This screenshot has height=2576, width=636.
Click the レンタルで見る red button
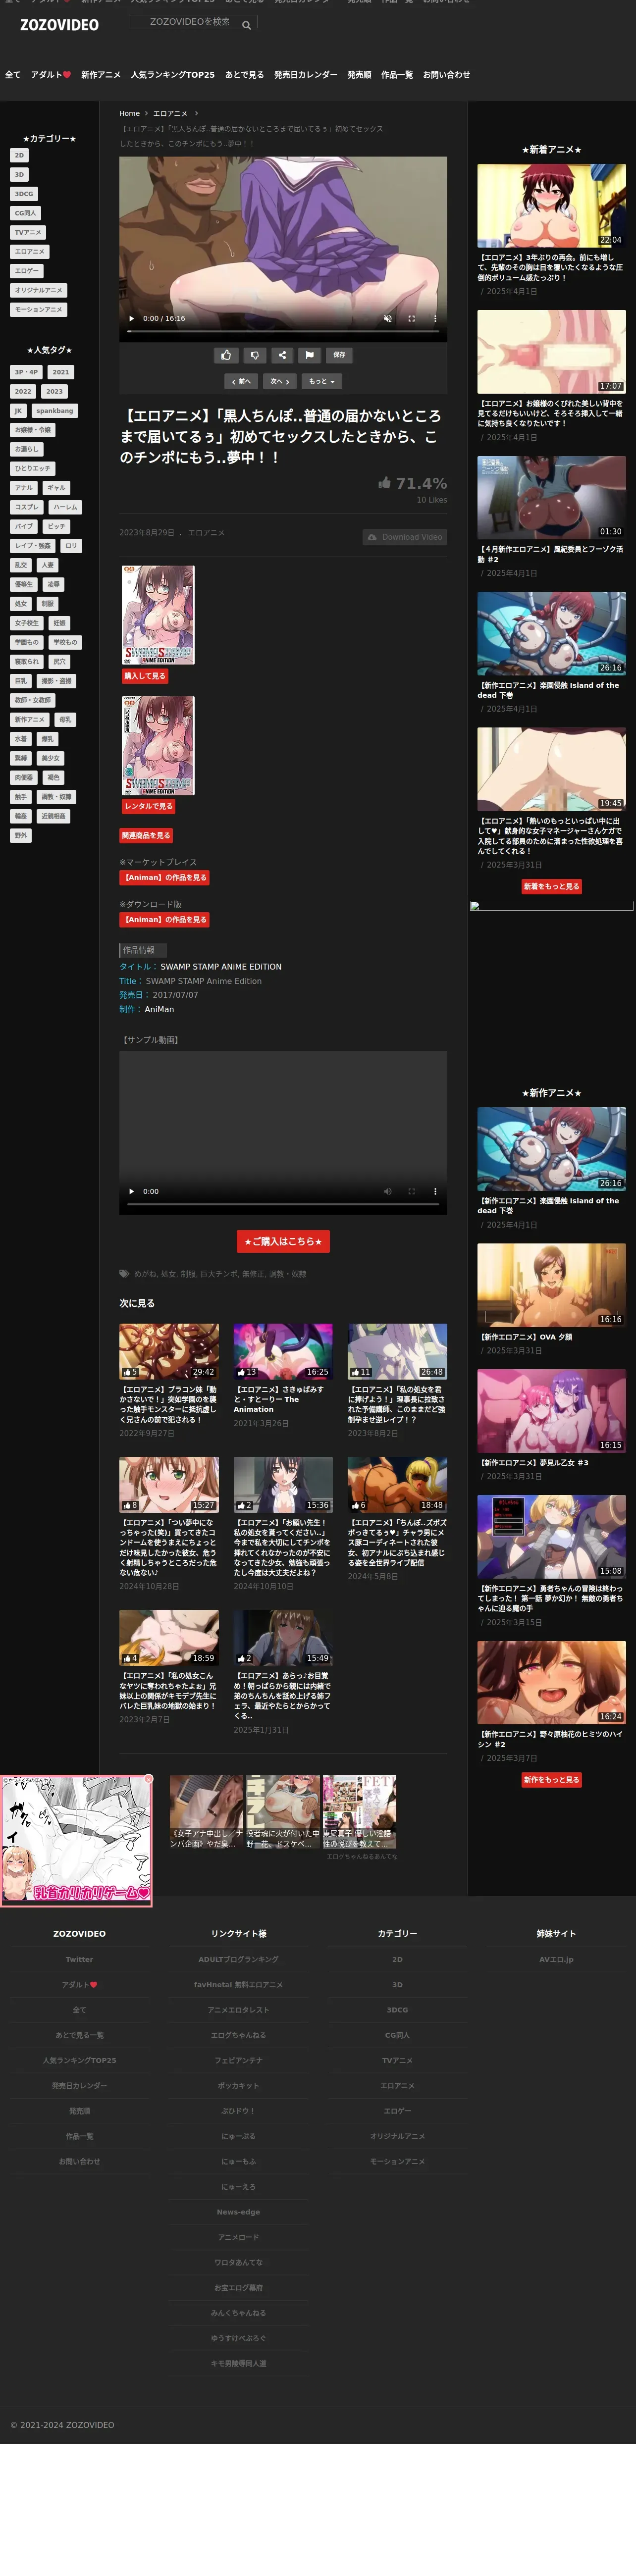click(148, 806)
